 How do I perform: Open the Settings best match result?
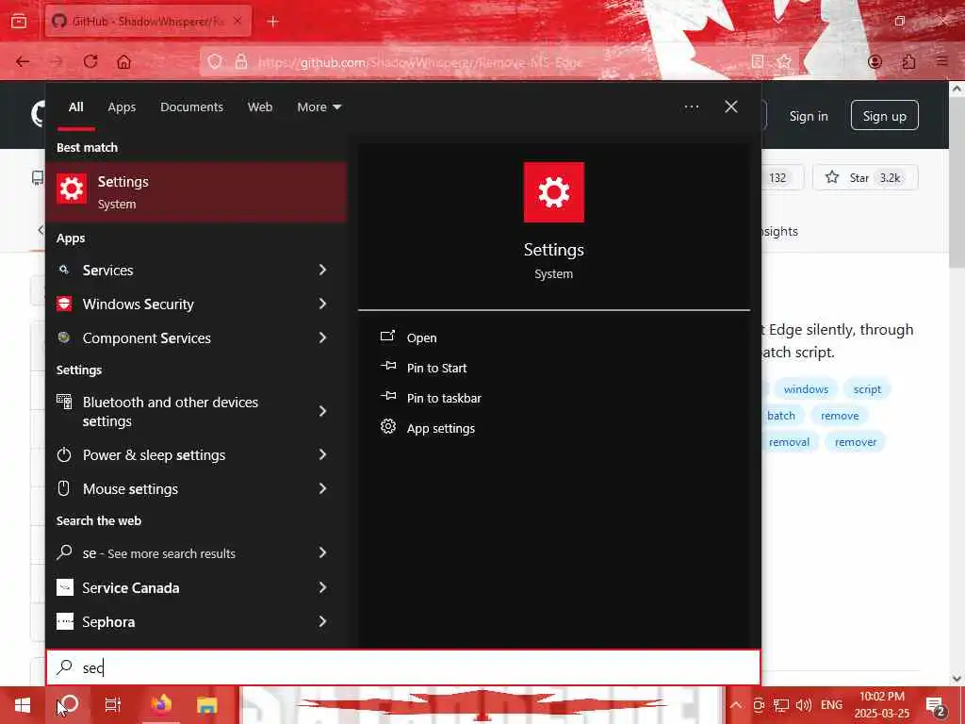click(196, 191)
